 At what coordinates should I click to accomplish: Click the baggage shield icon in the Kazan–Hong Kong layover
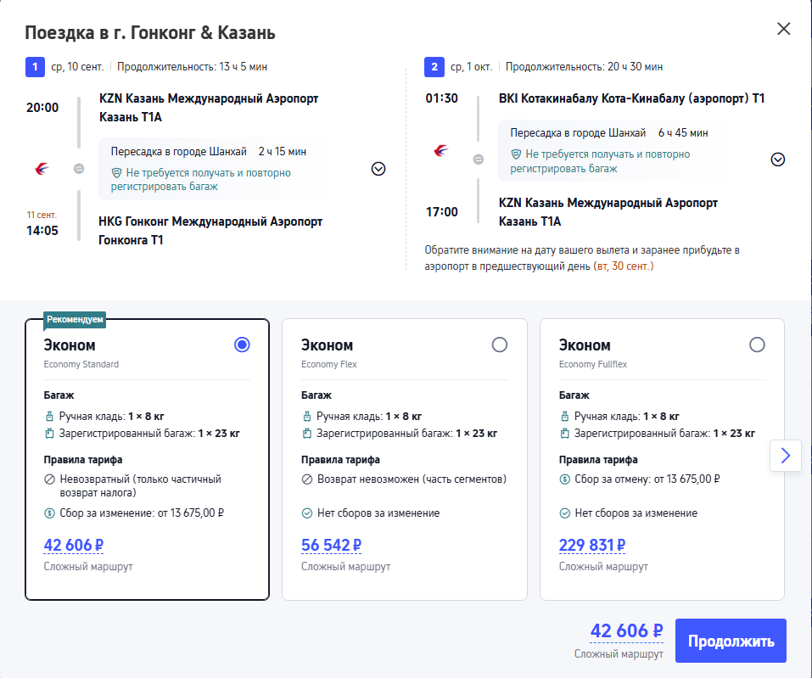pyautogui.click(x=116, y=173)
